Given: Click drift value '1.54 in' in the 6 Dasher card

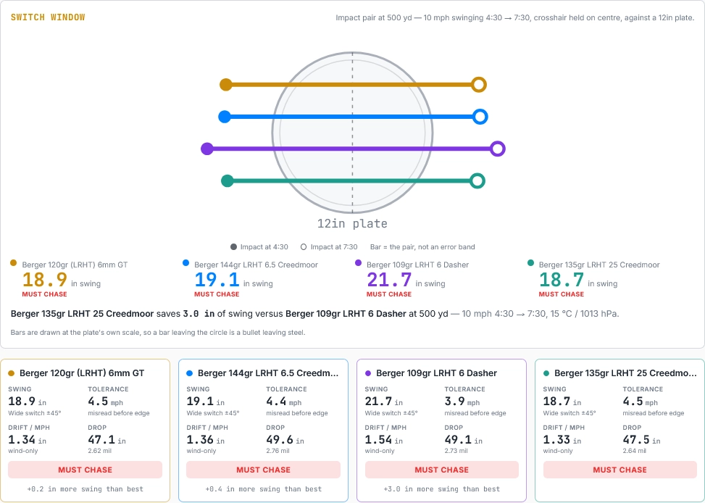Looking at the screenshot, I should (383, 439).
